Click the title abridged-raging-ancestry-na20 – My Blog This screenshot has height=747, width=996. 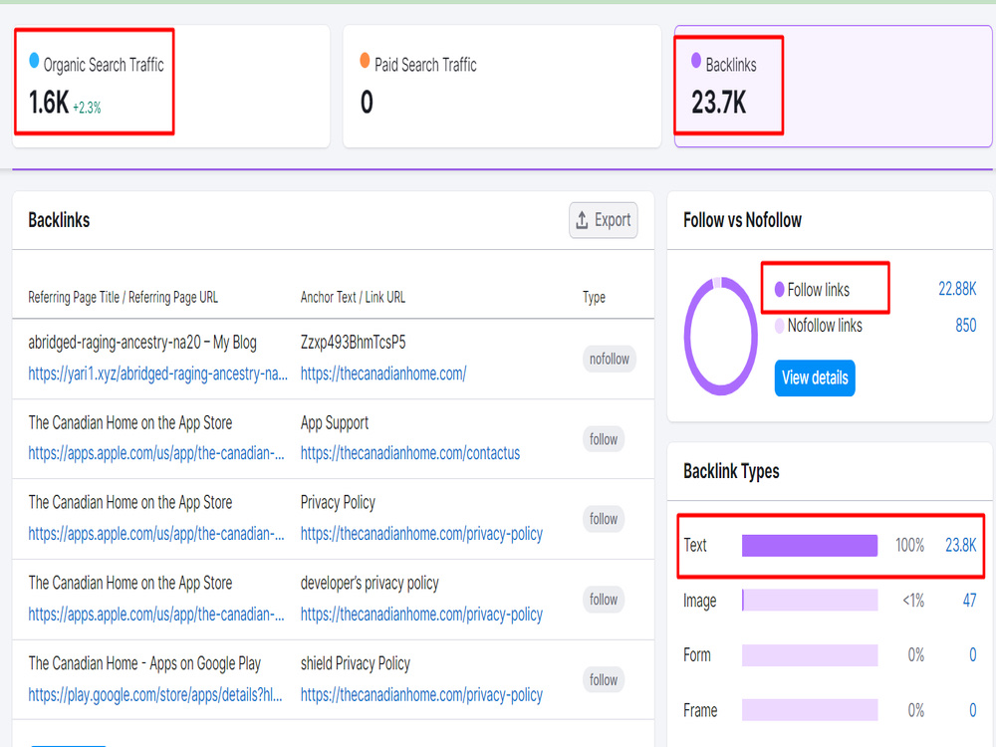(142, 343)
